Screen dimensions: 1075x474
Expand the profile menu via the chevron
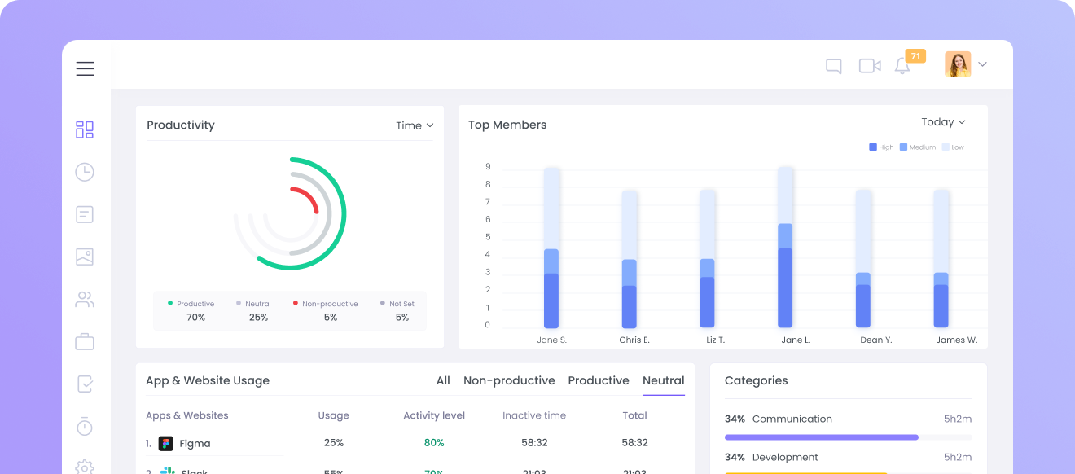(x=981, y=64)
